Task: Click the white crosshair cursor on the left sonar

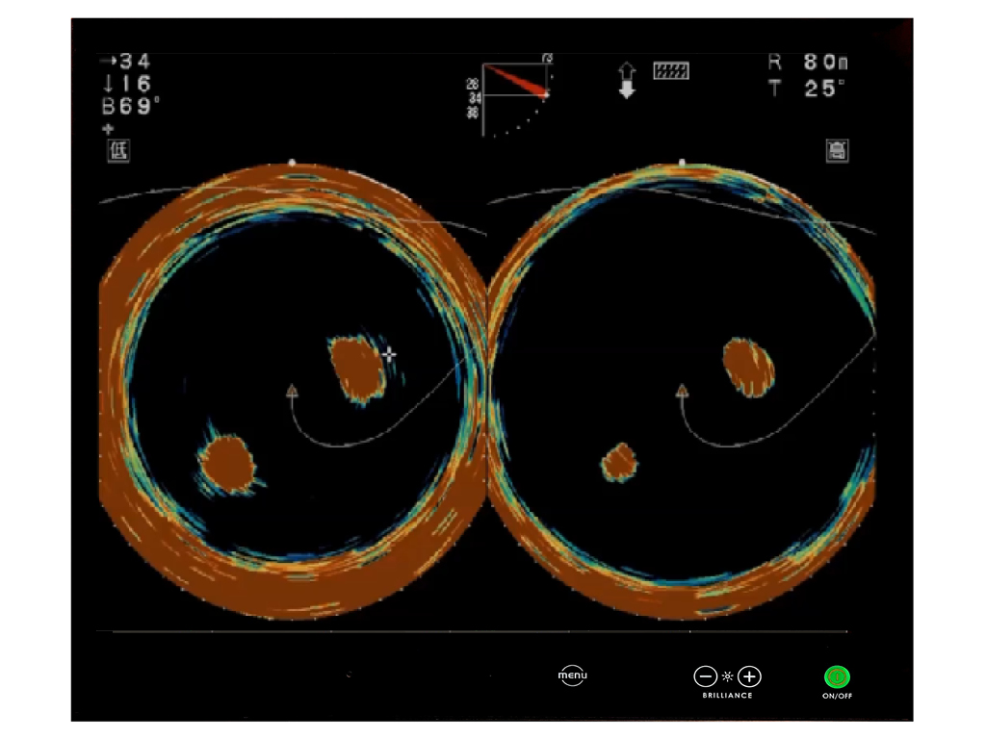Action: tap(388, 355)
